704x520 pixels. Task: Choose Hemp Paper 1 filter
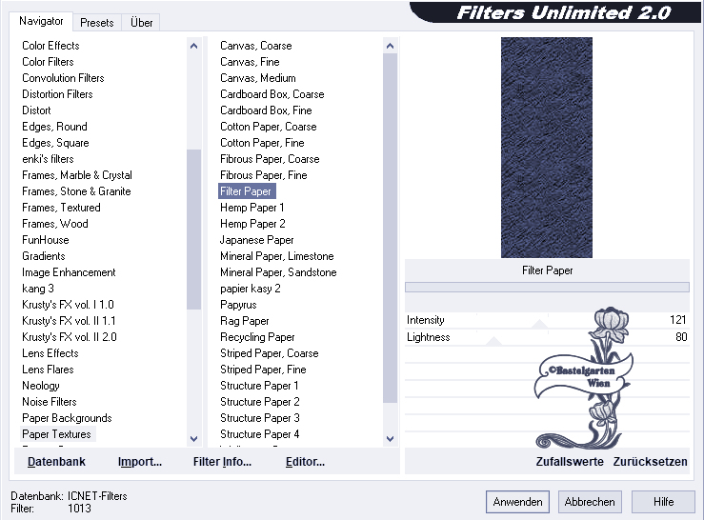tap(251, 208)
